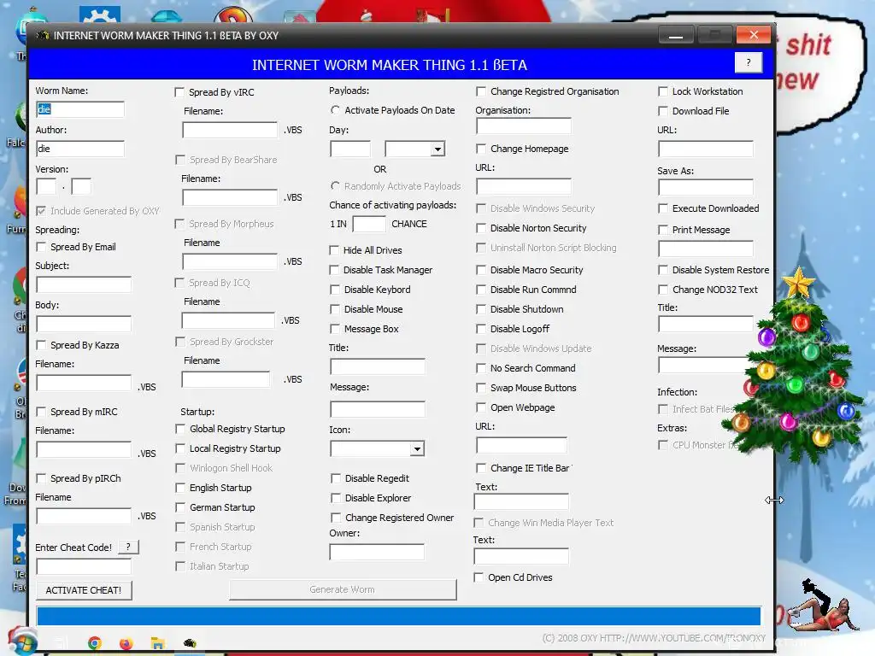Click the email Body field

click(84, 324)
